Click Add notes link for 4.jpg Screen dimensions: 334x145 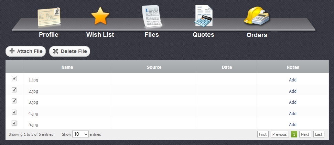point(292,113)
